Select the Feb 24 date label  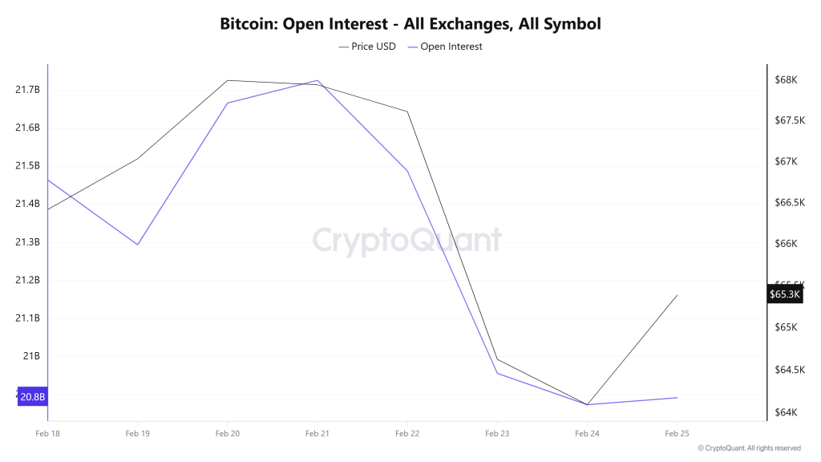[x=587, y=433]
